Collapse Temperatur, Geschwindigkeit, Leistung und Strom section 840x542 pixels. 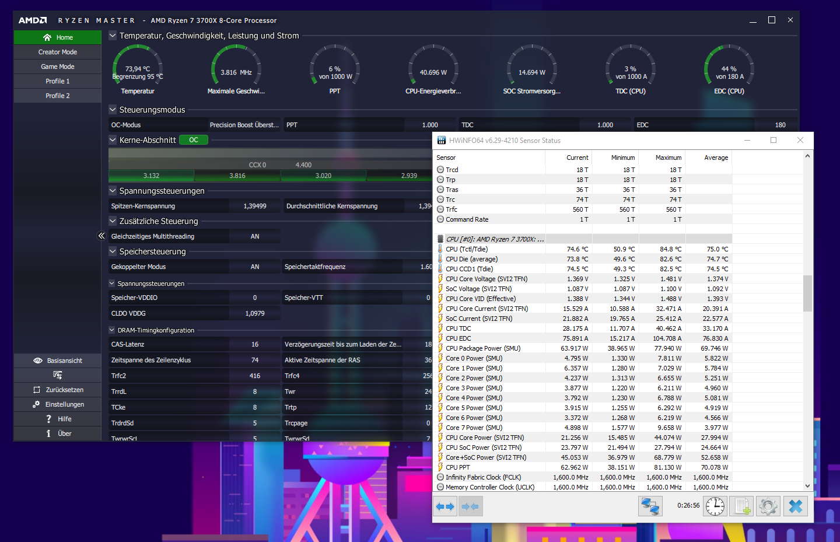(x=113, y=36)
